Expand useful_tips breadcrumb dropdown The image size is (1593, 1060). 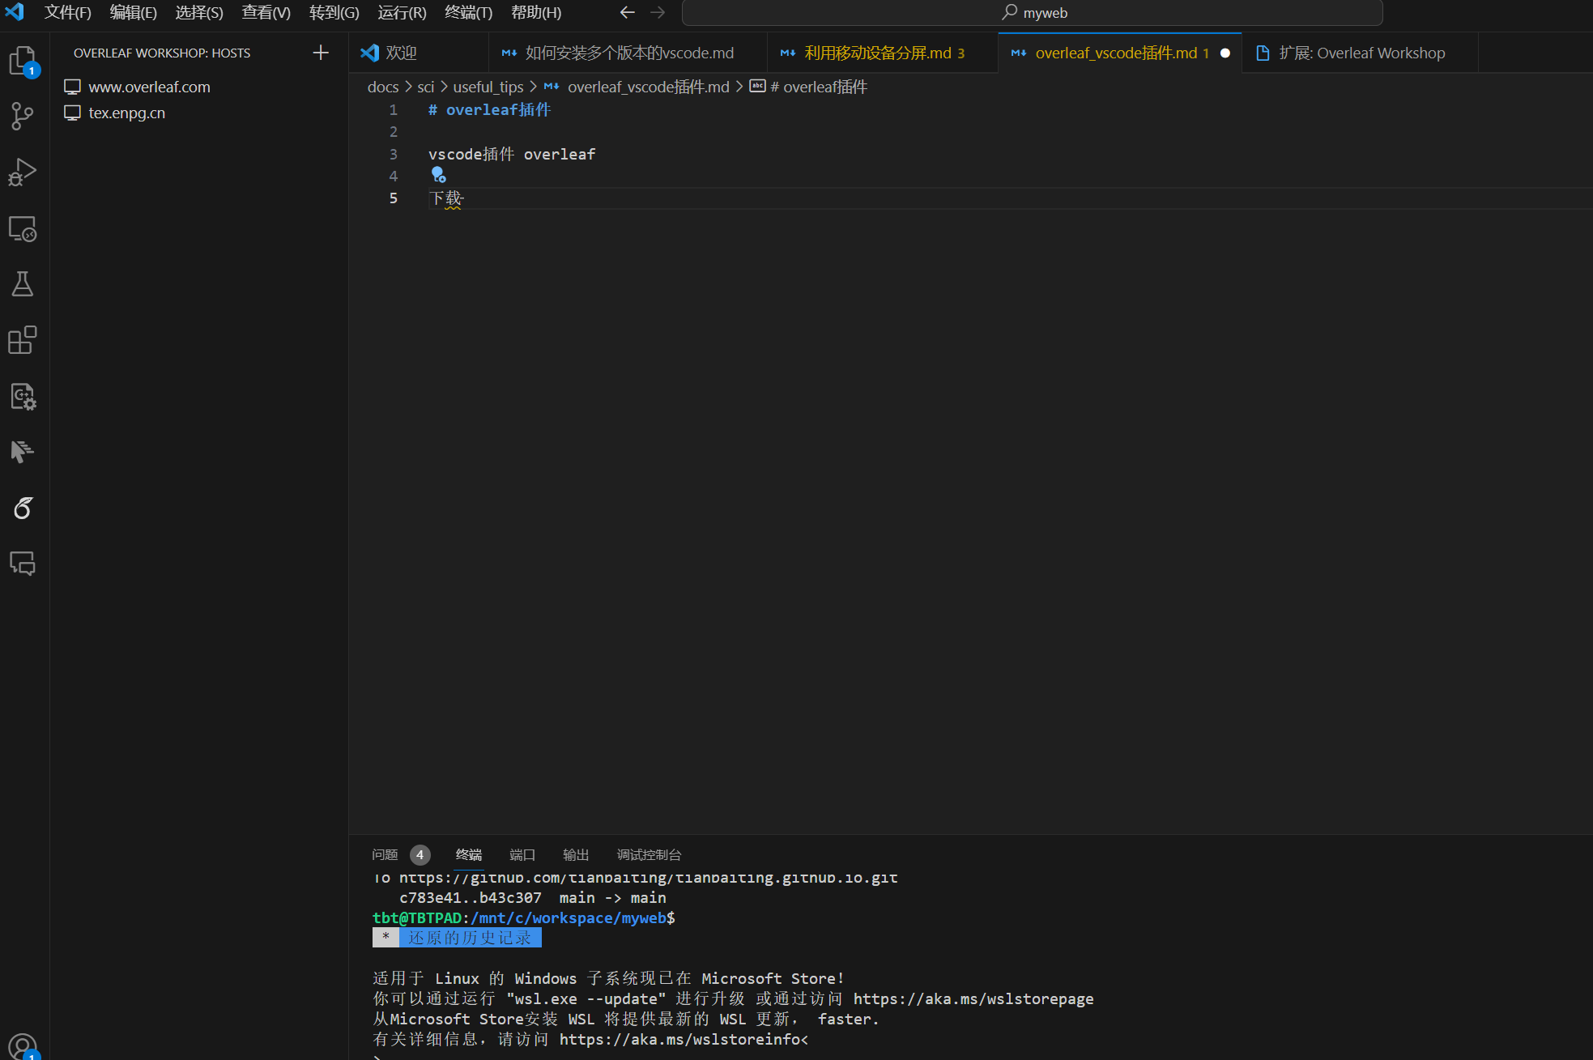pyautogui.click(x=488, y=87)
